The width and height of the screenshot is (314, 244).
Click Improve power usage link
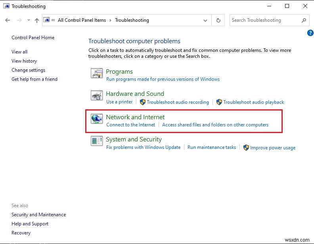pos(272,148)
